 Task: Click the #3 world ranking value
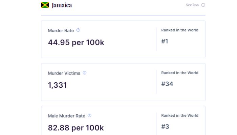coord(165,127)
